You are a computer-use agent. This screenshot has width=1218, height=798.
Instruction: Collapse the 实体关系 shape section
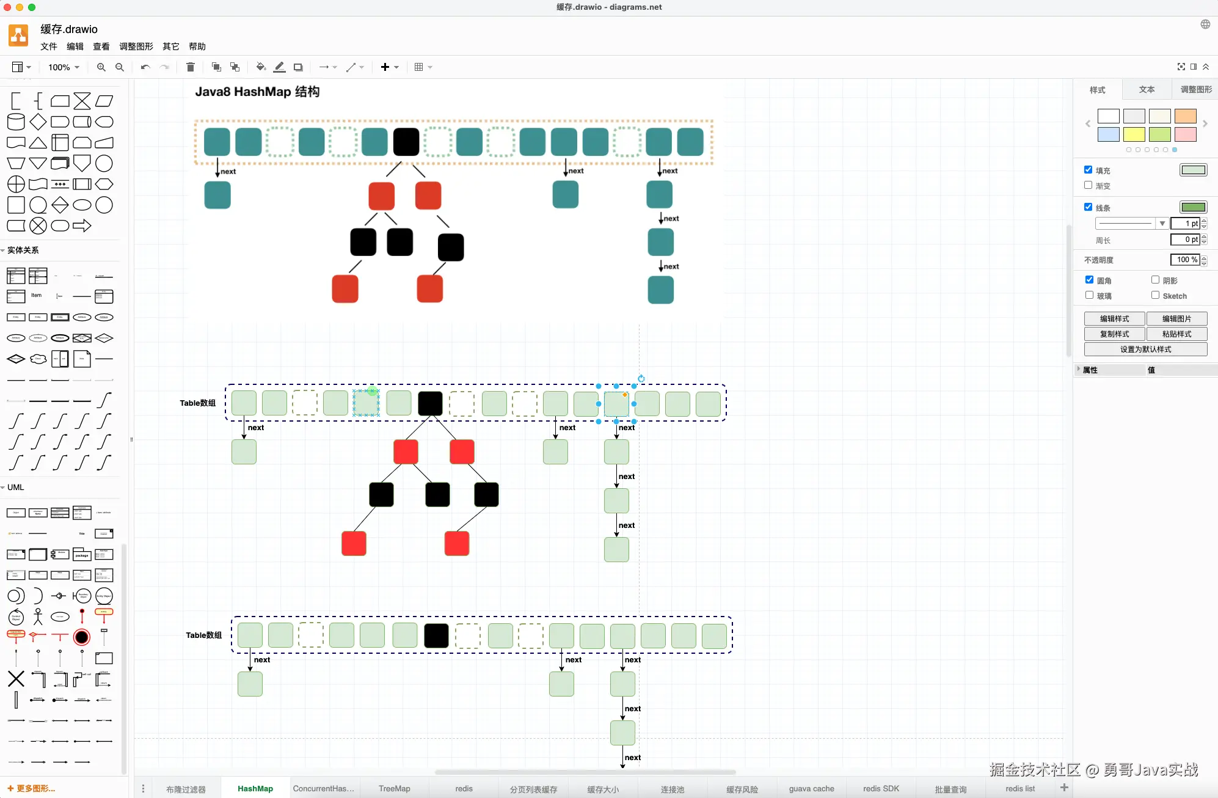click(23, 250)
